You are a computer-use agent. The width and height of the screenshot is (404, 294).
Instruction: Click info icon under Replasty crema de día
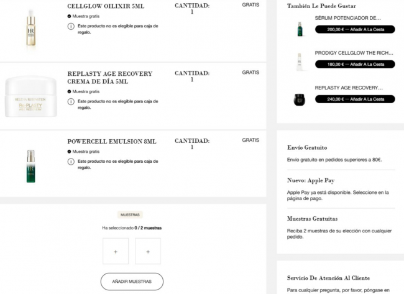(71, 101)
